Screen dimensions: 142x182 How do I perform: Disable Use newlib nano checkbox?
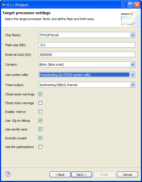click(40, 129)
